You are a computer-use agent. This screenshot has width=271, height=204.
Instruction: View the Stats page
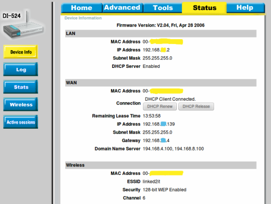[21, 87]
